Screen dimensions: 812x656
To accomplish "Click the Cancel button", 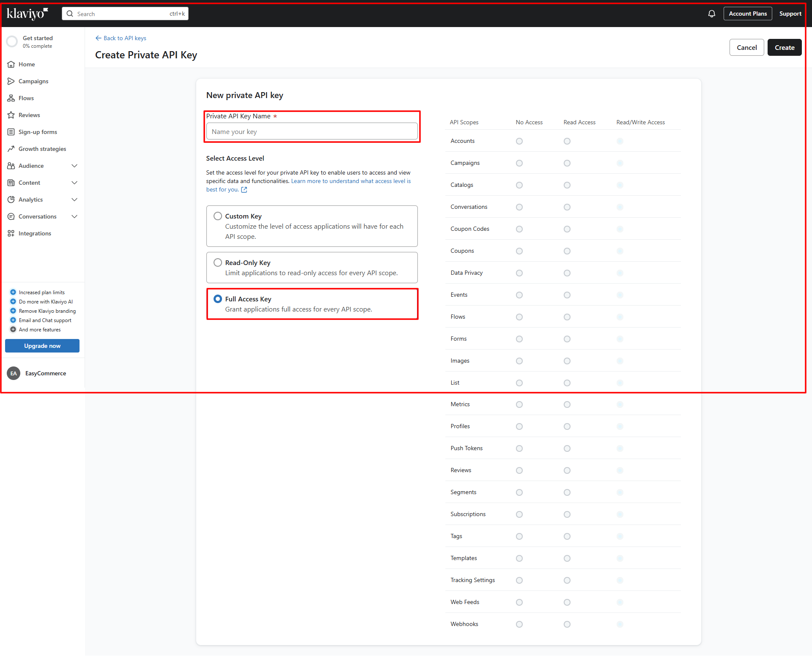I will 746,47.
